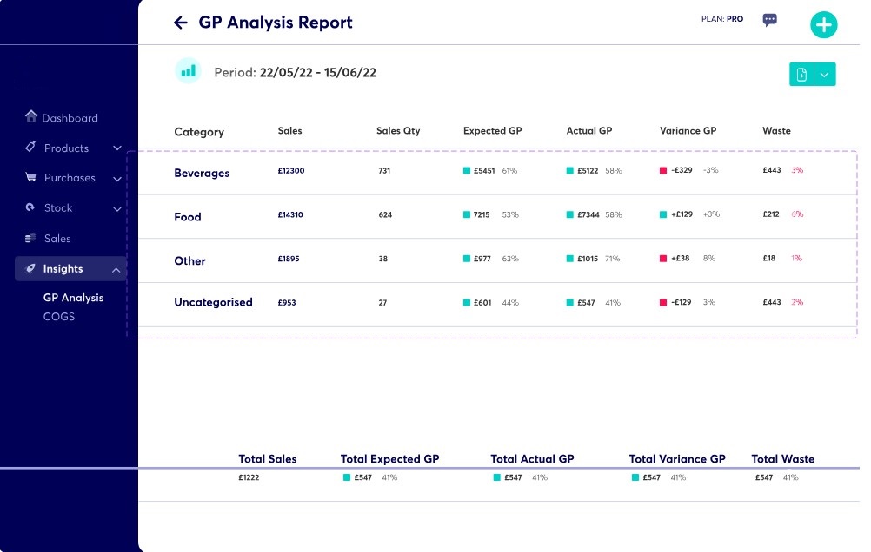Go to the COGS report
871x552 pixels.
click(x=59, y=317)
